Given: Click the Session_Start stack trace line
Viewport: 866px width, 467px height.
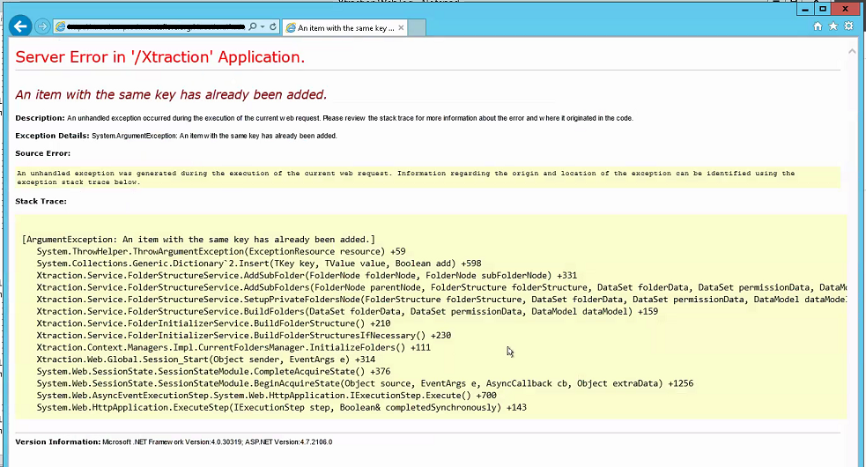Looking at the screenshot, I should pos(205,360).
